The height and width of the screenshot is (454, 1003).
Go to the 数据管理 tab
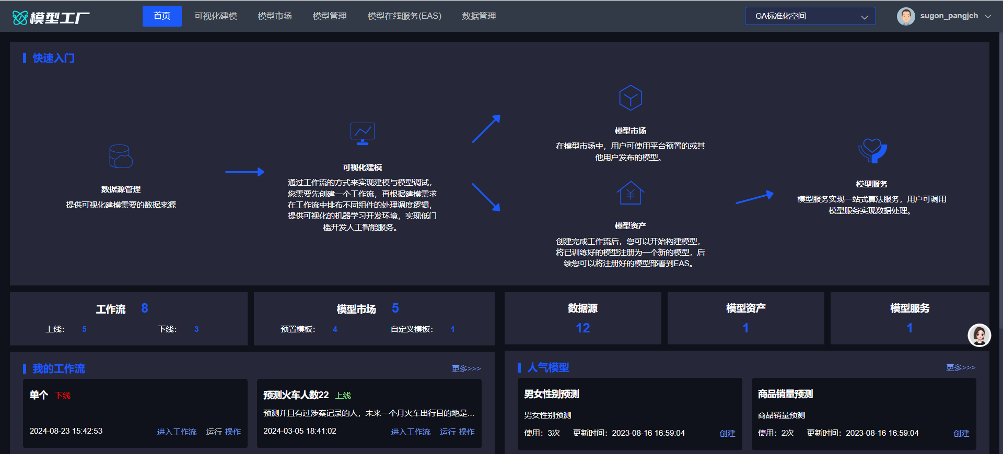coord(479,16)
